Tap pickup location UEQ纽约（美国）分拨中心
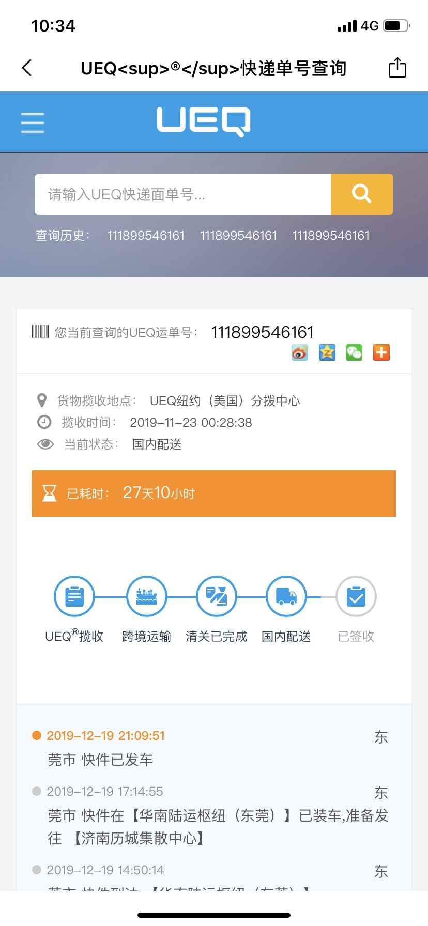The height and width of the screenshot is (926, 428). tap(225, 400)
